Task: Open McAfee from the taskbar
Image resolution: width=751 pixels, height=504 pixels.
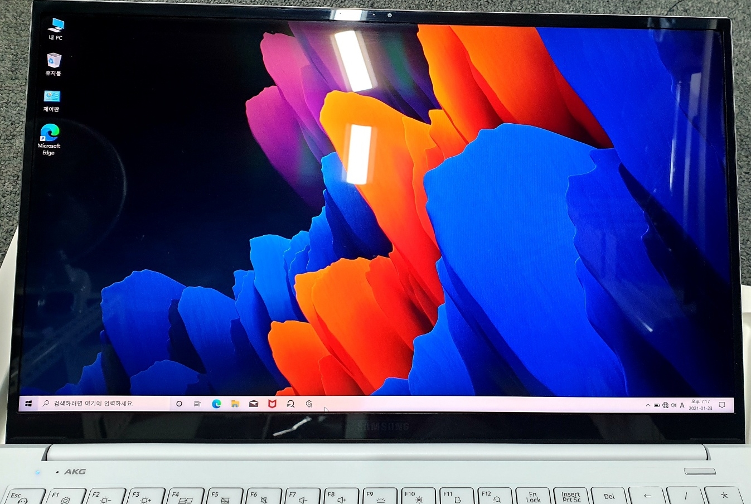Action: click(x=272, y=404)
